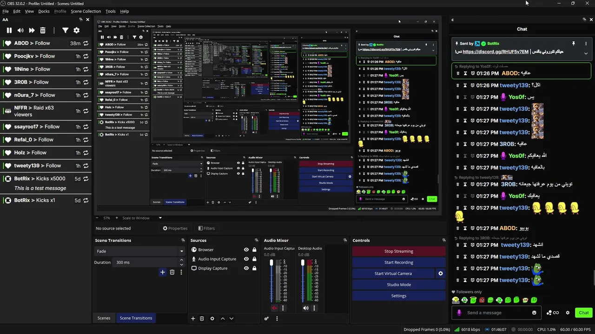Click the pinned message pin icon
The height and width of the screenshot is (334, 595).
point(574,44)
